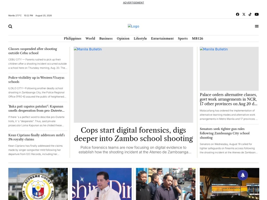Open the Entertainment section
267x200 pixels.
(162, 38)
